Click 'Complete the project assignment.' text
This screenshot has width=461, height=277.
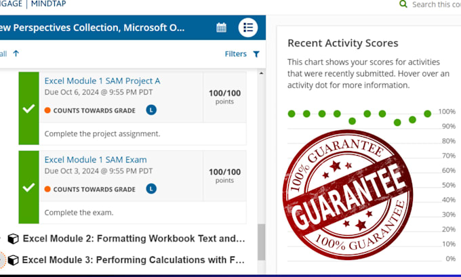coord(102,133)
